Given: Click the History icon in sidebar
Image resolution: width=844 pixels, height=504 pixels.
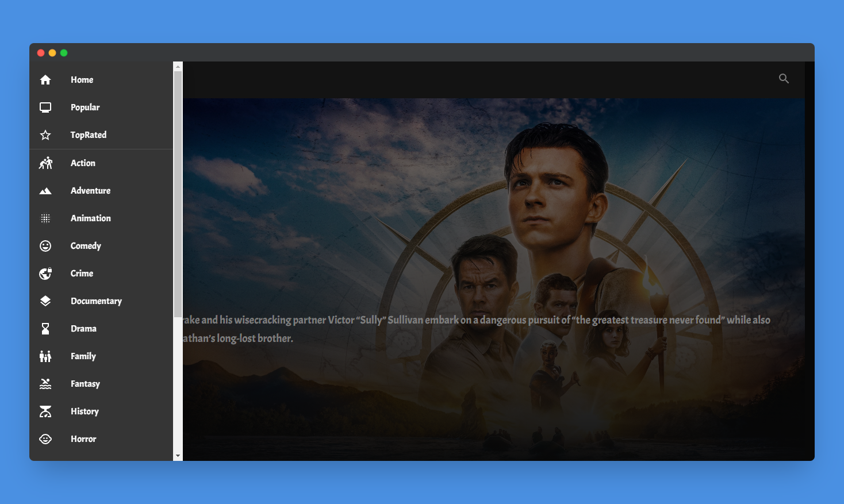Looking at the screenshot, I should click(45, 411).
